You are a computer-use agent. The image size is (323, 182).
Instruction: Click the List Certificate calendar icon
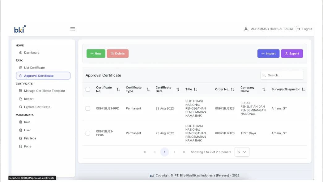tap(21, 68)
